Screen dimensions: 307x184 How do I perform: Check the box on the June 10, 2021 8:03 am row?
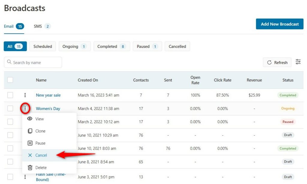(x=10, y=148)
